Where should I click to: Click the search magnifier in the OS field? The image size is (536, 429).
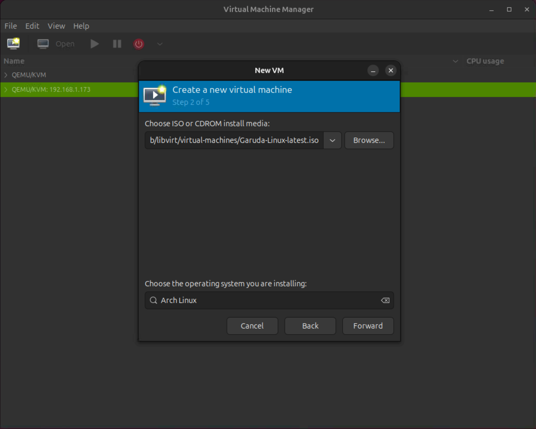click(x=153, y=300)
